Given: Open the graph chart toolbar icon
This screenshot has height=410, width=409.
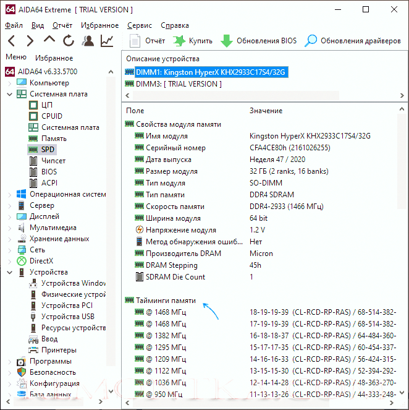Looking at the screenshot, I should click(x=107, y=41).
